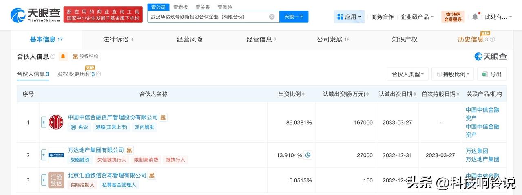
Task: Click the 股权结构 button
Action: (86, 56)
